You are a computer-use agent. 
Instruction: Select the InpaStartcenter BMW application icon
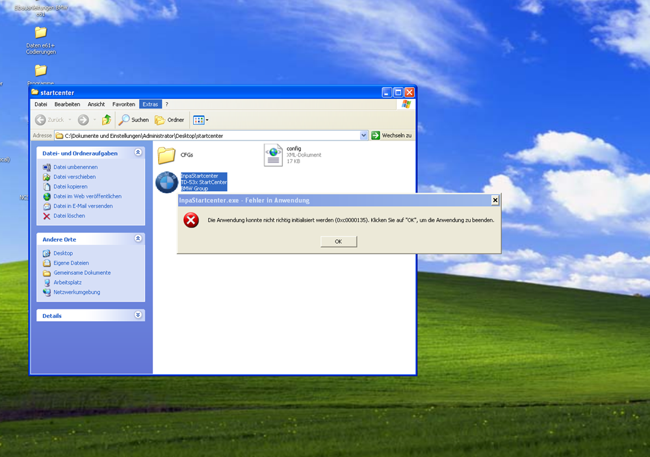coord(166,182)
